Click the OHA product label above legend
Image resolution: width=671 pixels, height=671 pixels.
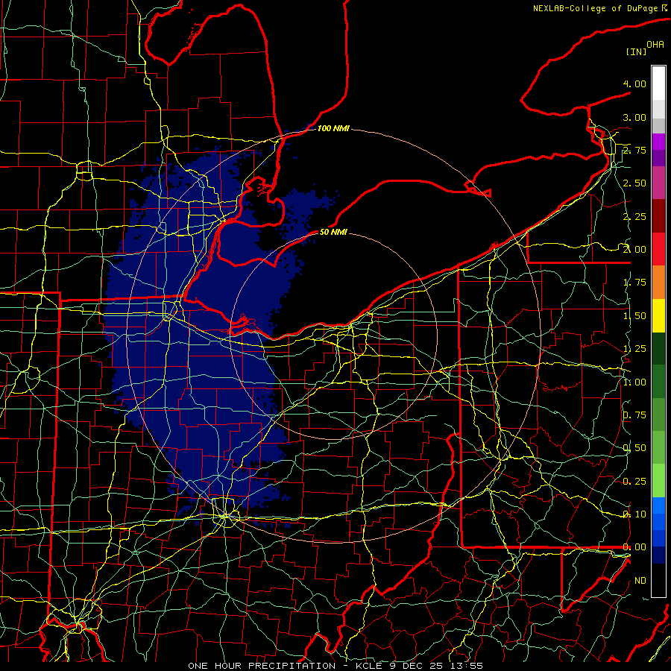click(655, 44)
